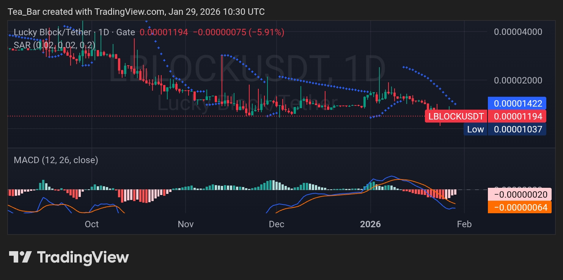This screenshot has height=280, width=563.
Task: Click the Dec label on time axis
Action: [277, 224]
